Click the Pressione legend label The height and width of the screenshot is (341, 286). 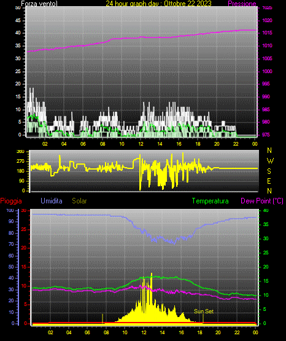tap(242, 4)
